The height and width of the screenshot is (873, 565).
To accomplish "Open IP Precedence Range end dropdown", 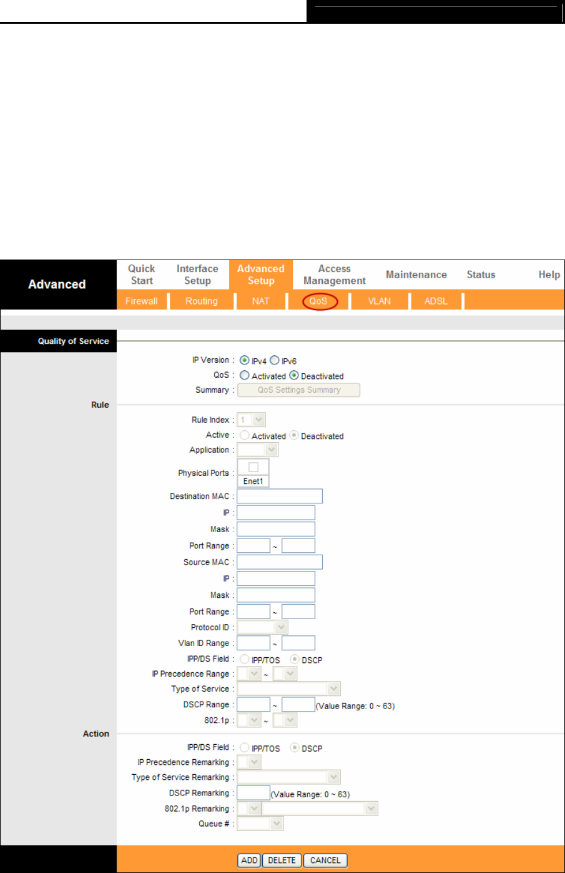I will tap(285, 674).
